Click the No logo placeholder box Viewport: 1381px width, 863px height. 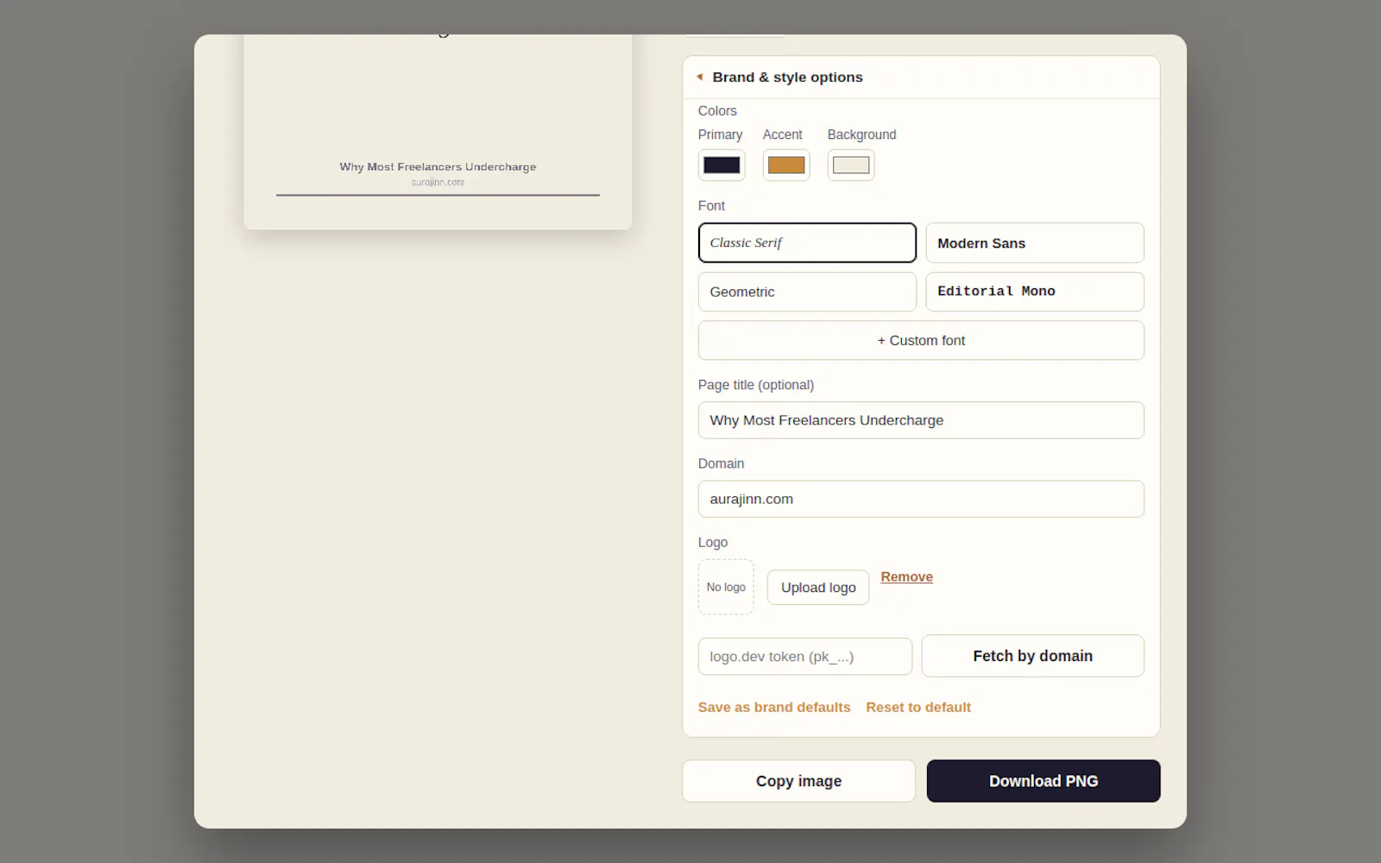726,587
